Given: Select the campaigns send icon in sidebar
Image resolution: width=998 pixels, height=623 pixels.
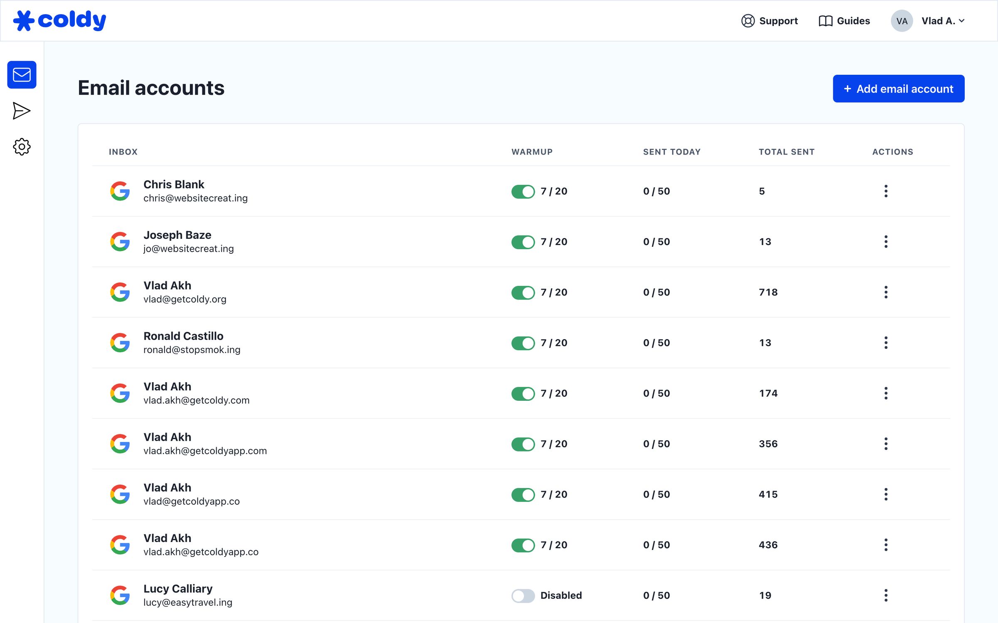Looking at the screenshot, I should pyautogui.click(x=22, y=110).
